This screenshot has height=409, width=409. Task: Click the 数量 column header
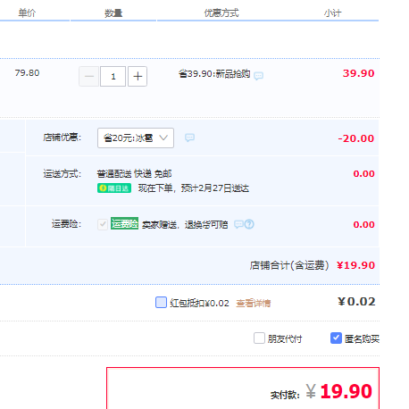click(x=113, y=13)
